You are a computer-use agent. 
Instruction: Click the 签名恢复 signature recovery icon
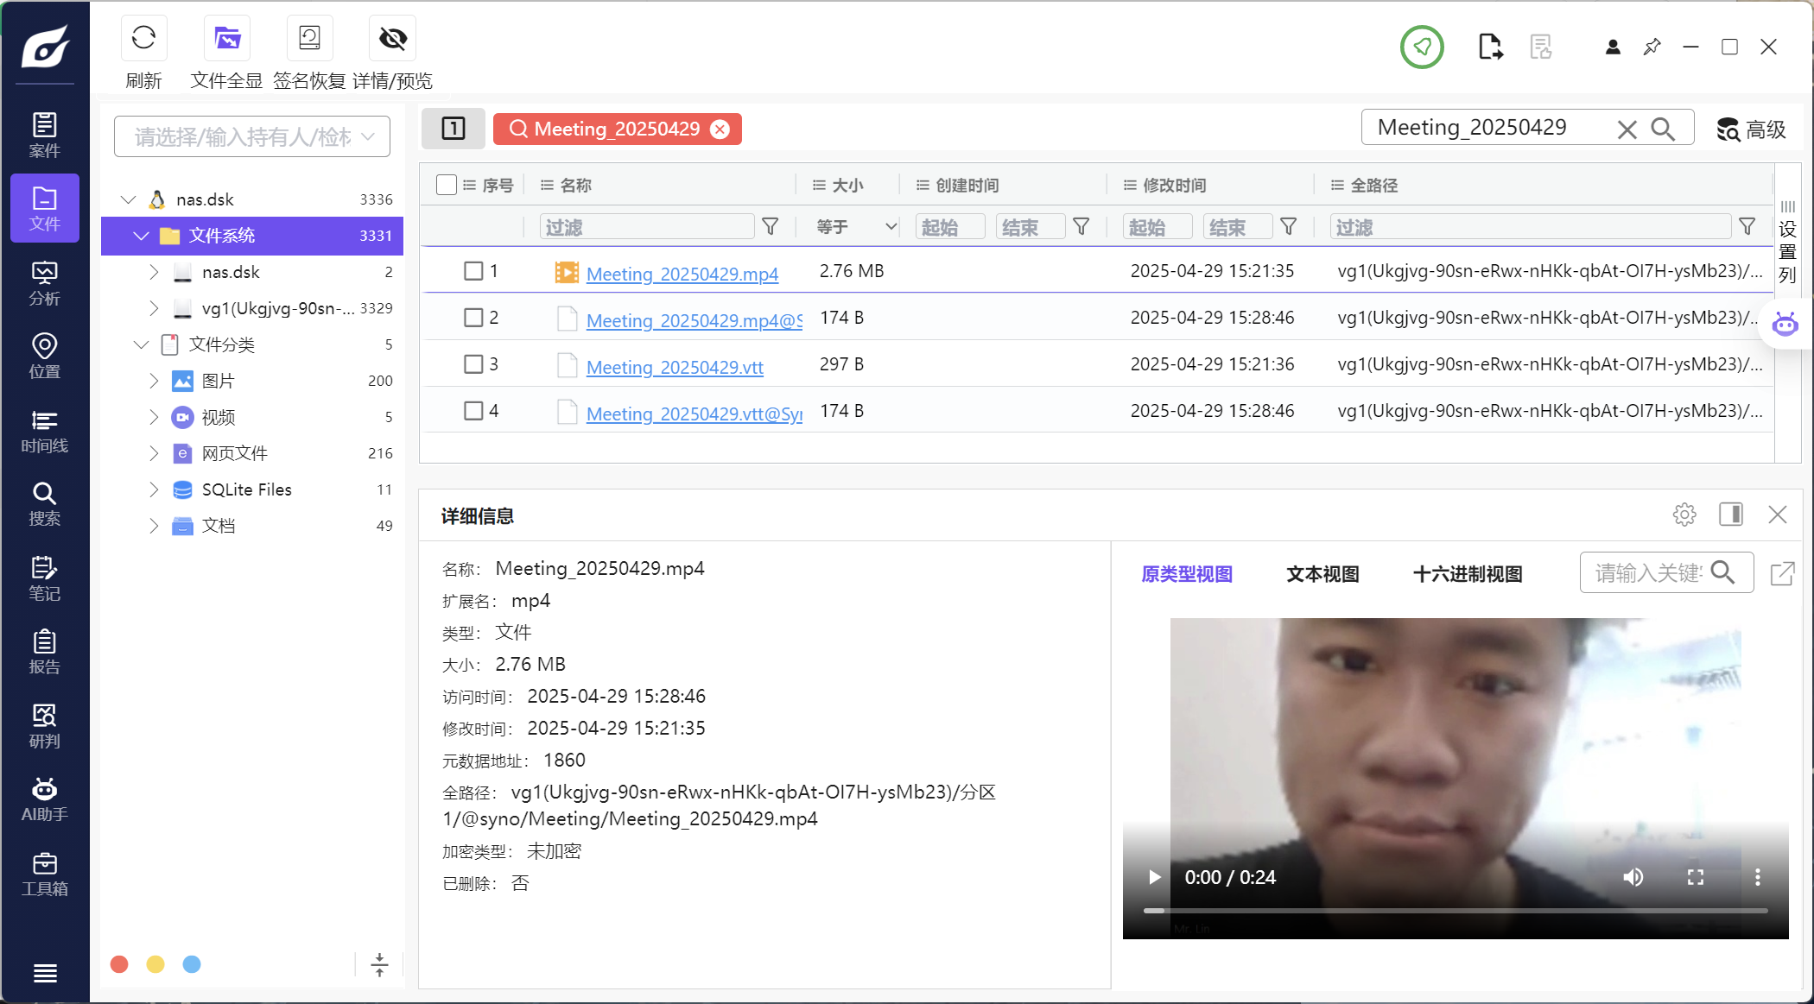pos(309,39)
